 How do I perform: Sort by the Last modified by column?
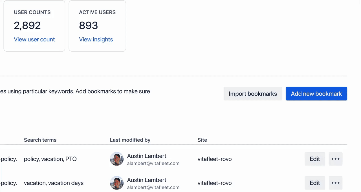click(130, 140)
